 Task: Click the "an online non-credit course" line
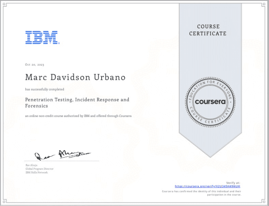pyautogui.click(x=78, y=116)
